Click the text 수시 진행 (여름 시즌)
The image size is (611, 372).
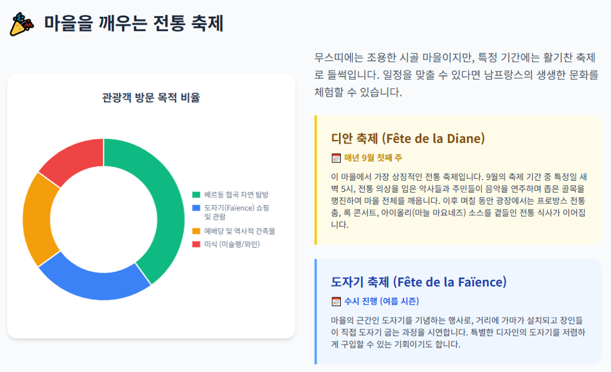pos(382,301)
